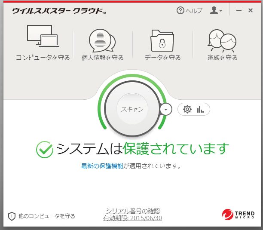Image resolution: width=263 pixels, height=230 pixels.
Task: Click the green checkmark status icon
Action: pyautogui.click(x=45, y=149)
